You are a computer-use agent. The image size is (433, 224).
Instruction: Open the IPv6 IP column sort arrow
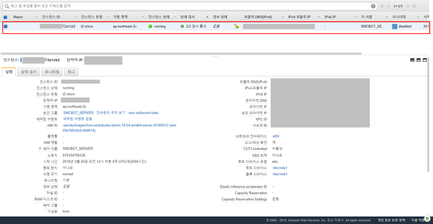click(x=356, y=17)
